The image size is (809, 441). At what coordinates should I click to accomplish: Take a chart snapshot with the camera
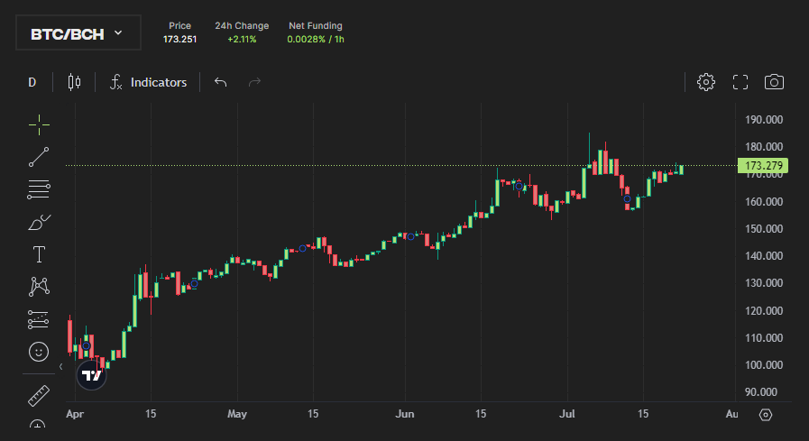click(x=774, y=82)
